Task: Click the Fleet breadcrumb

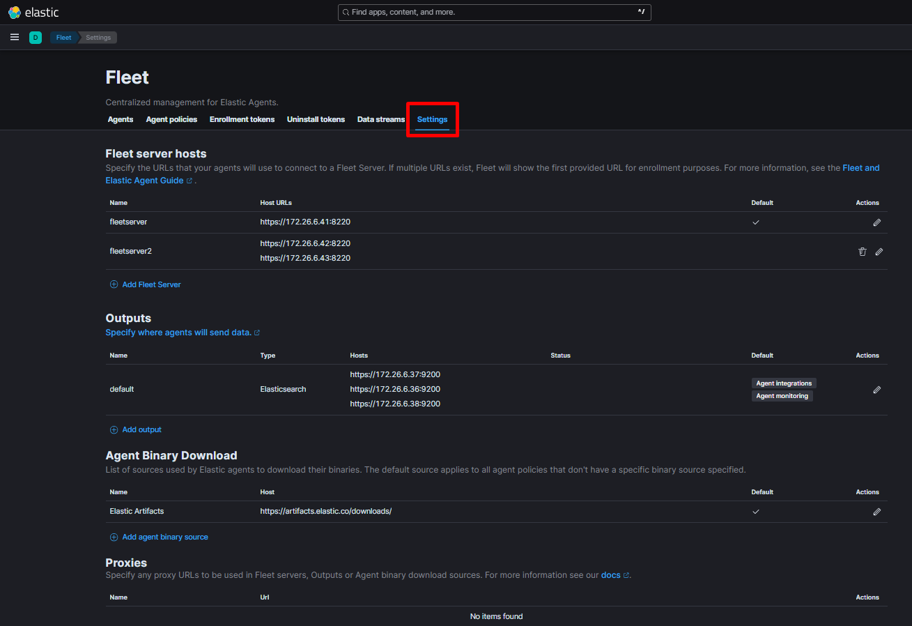Action: coord(63,38)
